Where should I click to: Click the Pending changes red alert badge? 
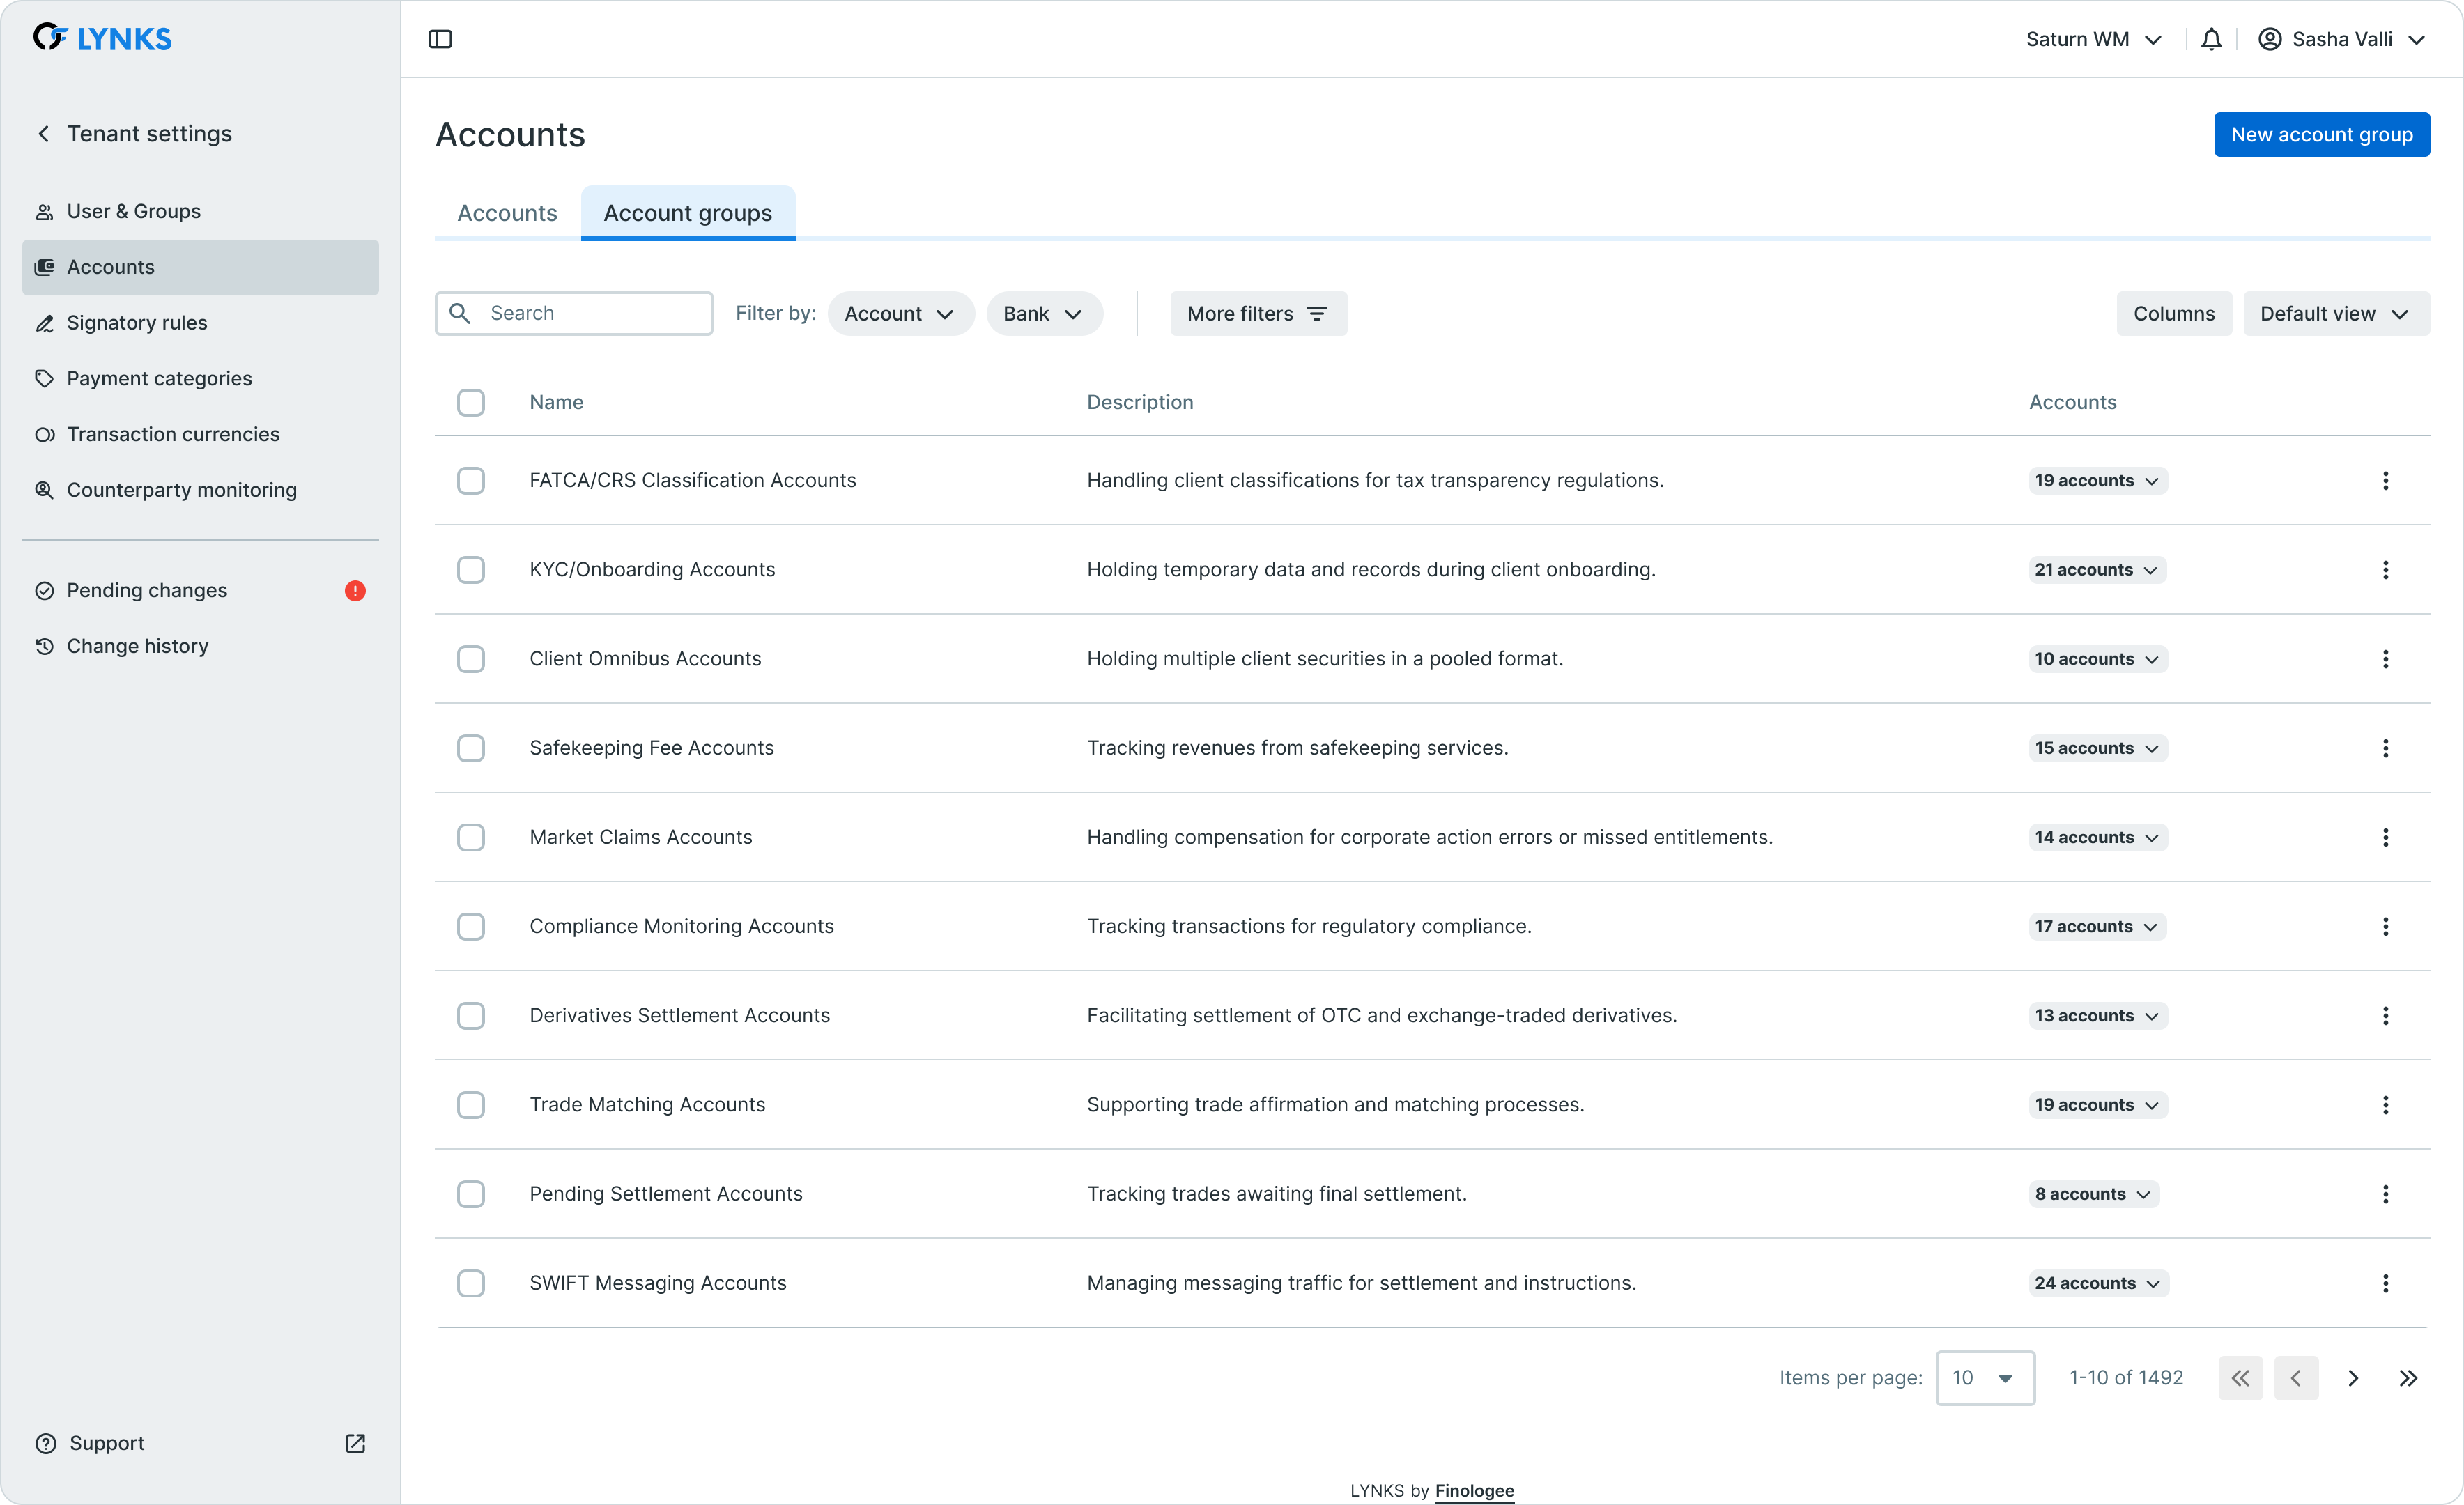(355, 590)
